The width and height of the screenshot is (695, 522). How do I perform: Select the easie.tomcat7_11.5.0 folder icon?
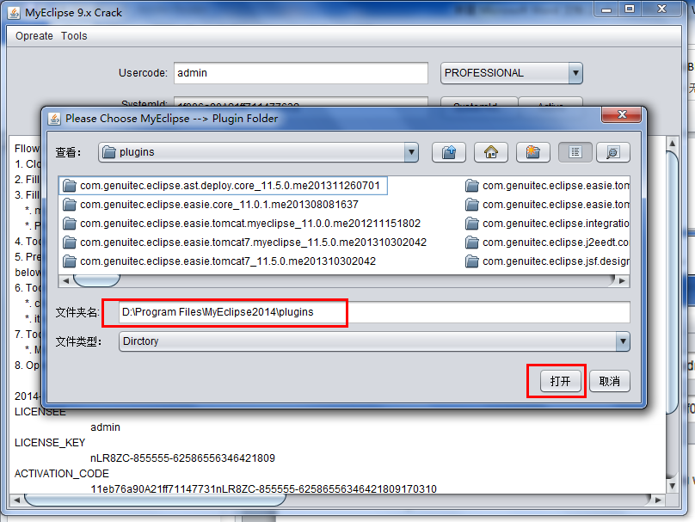coord(69,261)
